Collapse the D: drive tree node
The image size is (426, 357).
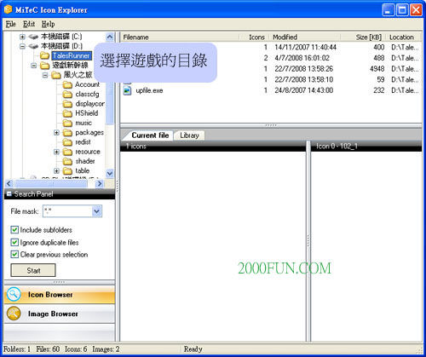22,46
